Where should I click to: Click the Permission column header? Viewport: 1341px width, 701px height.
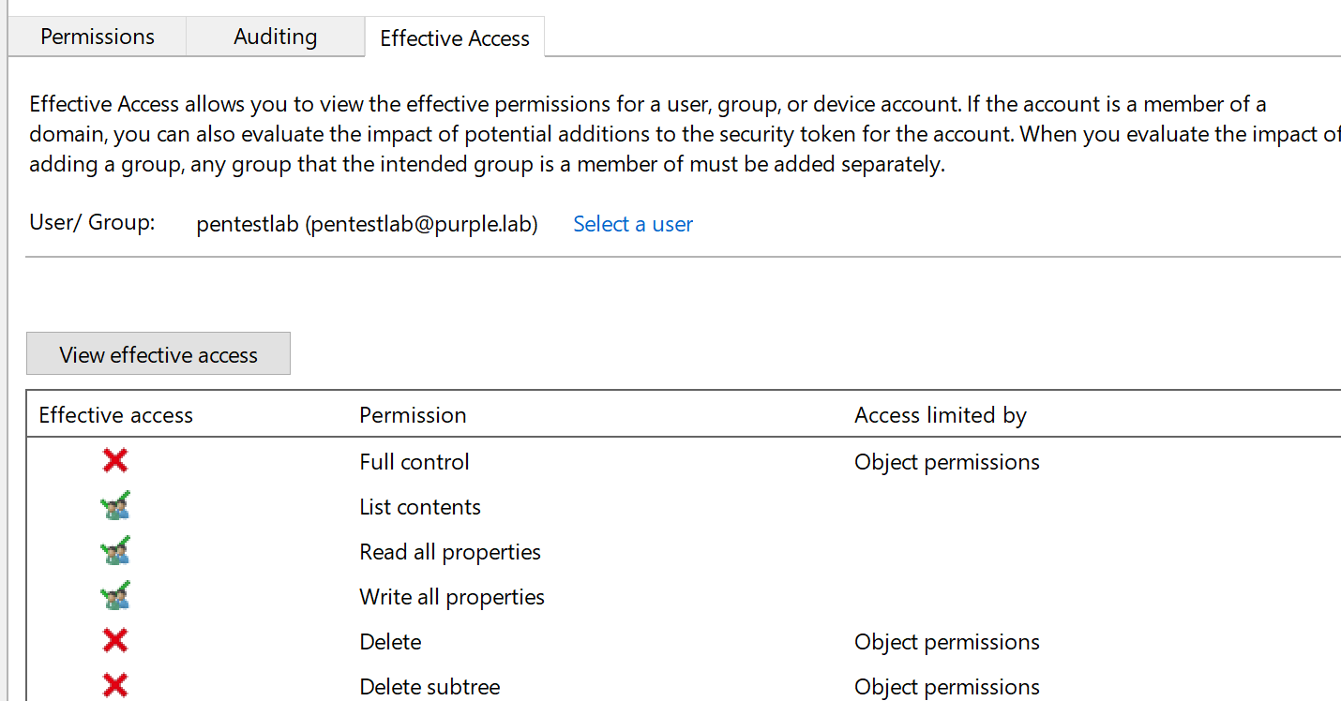413,415
